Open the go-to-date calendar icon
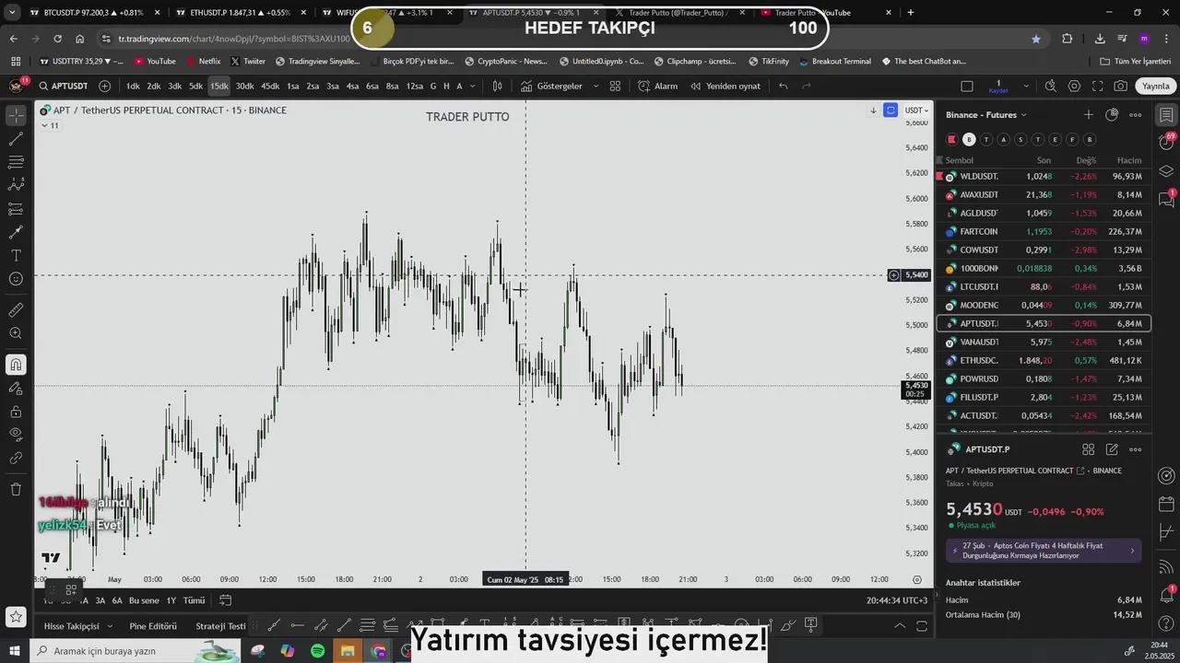 tap(225, 600)
